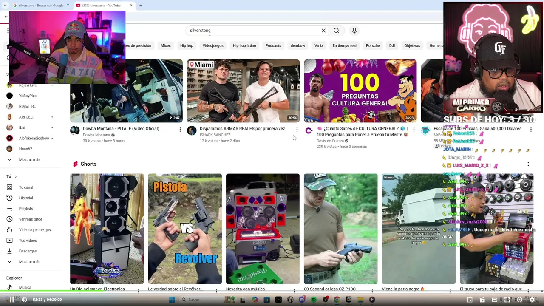Start voice search with the microphone icon
The width and height of the screenshot is (544, 306).
point(354,31)
